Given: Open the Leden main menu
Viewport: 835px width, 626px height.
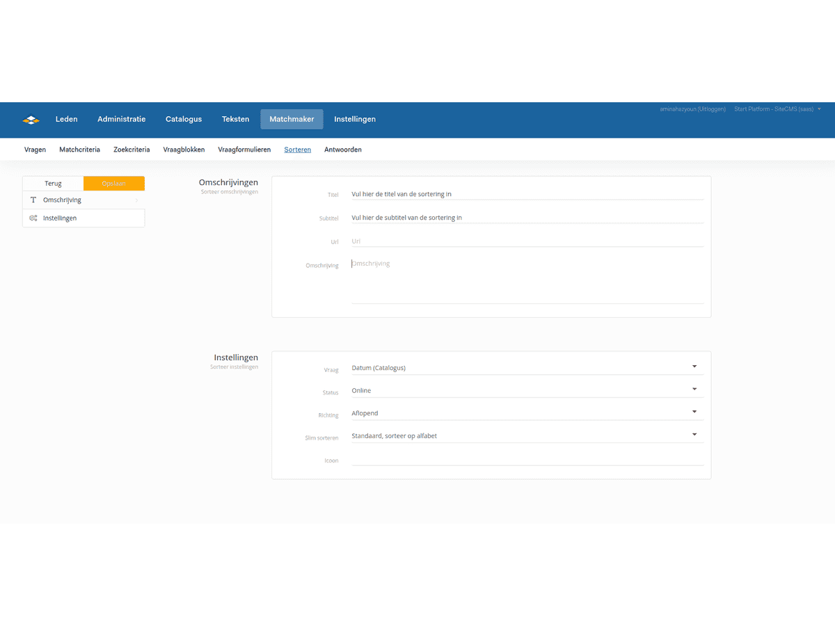Looking at the screenshot, I should tap(67, 119).
